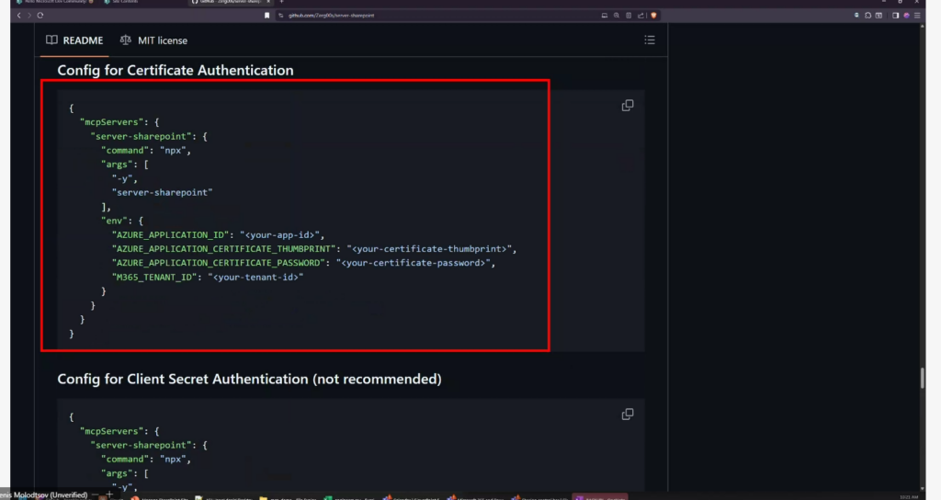This screenshot has height=500, width=941.
Task: Click the 'Config for Certificate Authentication' heading
Action: 176,70
